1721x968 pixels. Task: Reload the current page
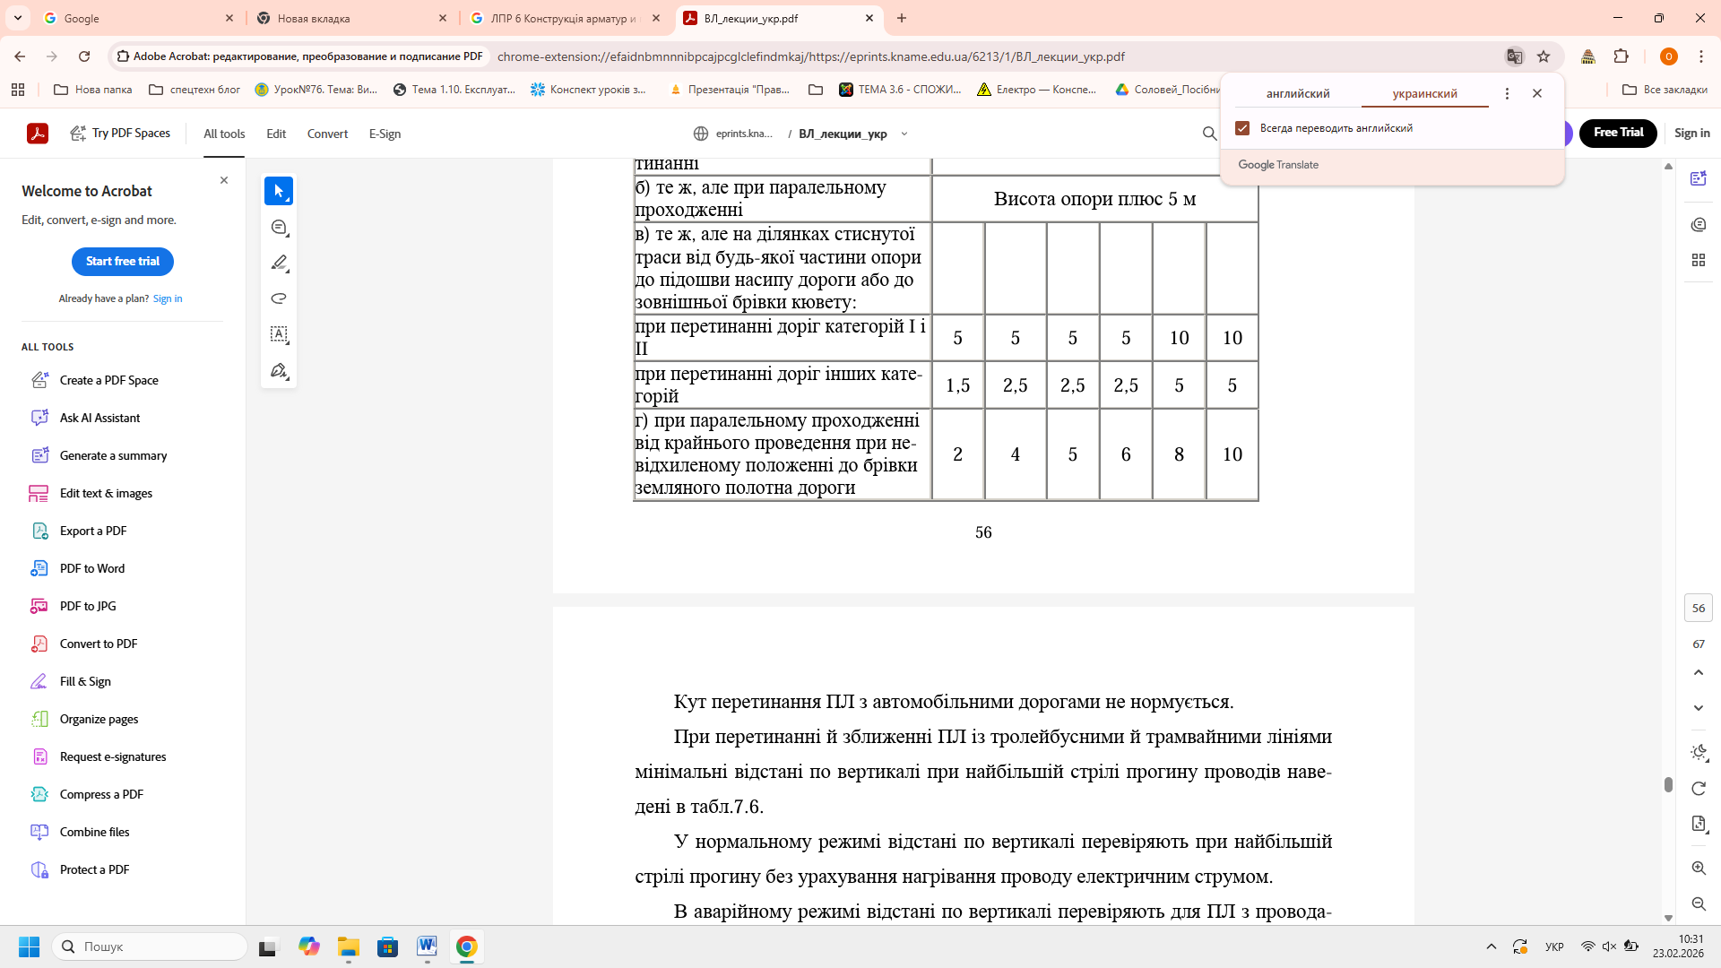[x=84, y=56]
